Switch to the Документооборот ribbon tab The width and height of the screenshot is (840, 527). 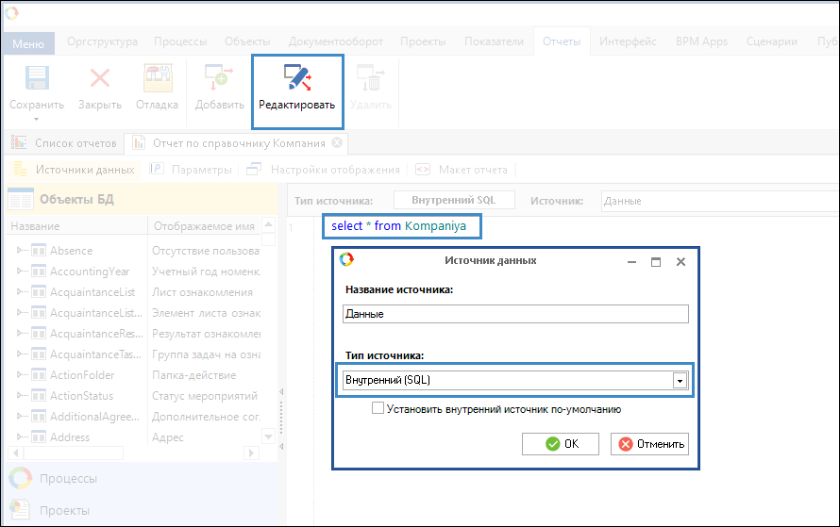tap(335, 41)
